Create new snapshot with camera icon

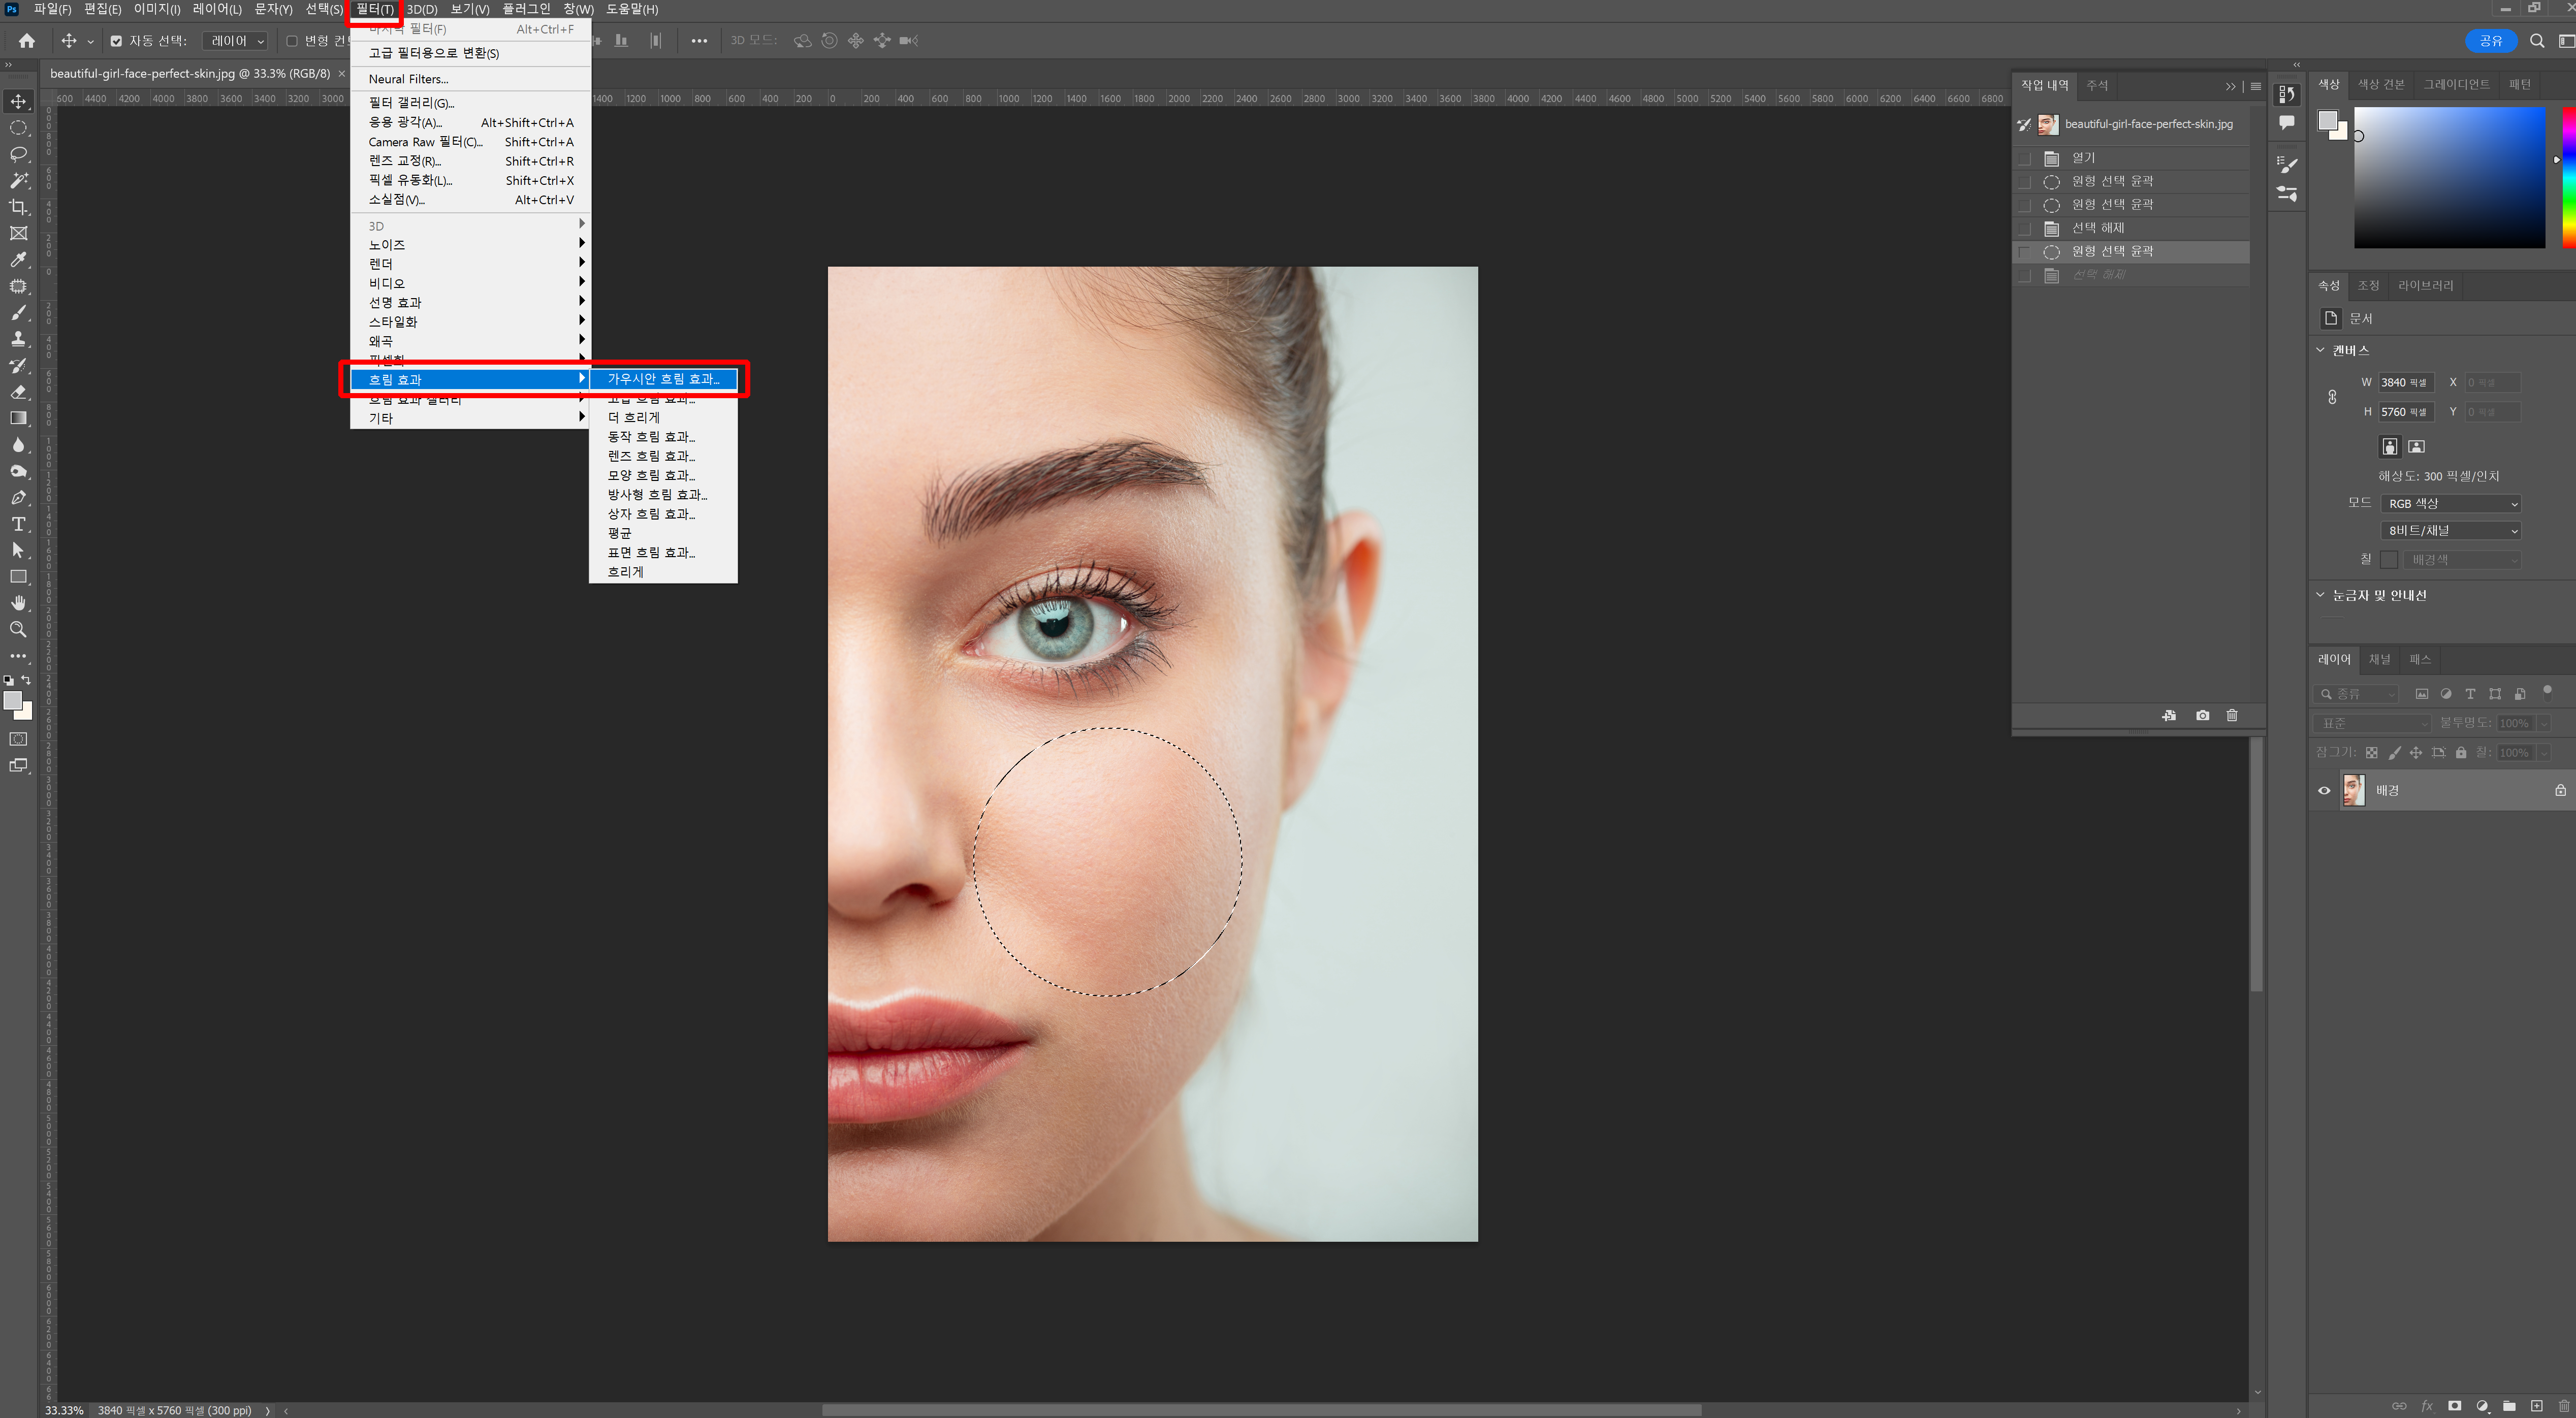(2202, 715)
